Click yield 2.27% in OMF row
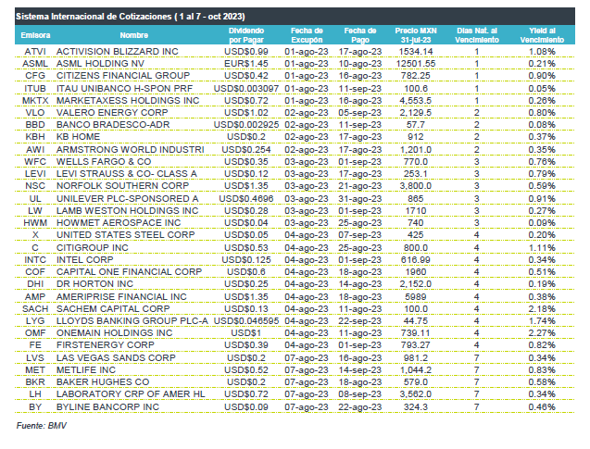 (542, 333)
